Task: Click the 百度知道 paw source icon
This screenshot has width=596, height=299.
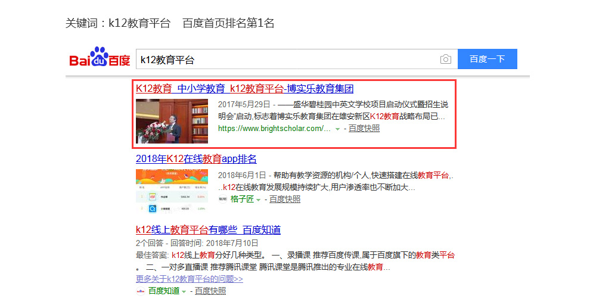Action: click(141, 291)
